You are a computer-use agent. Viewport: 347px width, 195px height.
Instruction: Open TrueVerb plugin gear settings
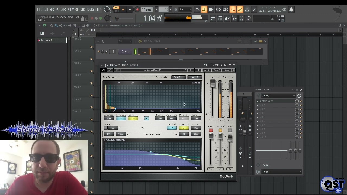tap(106, 65)
